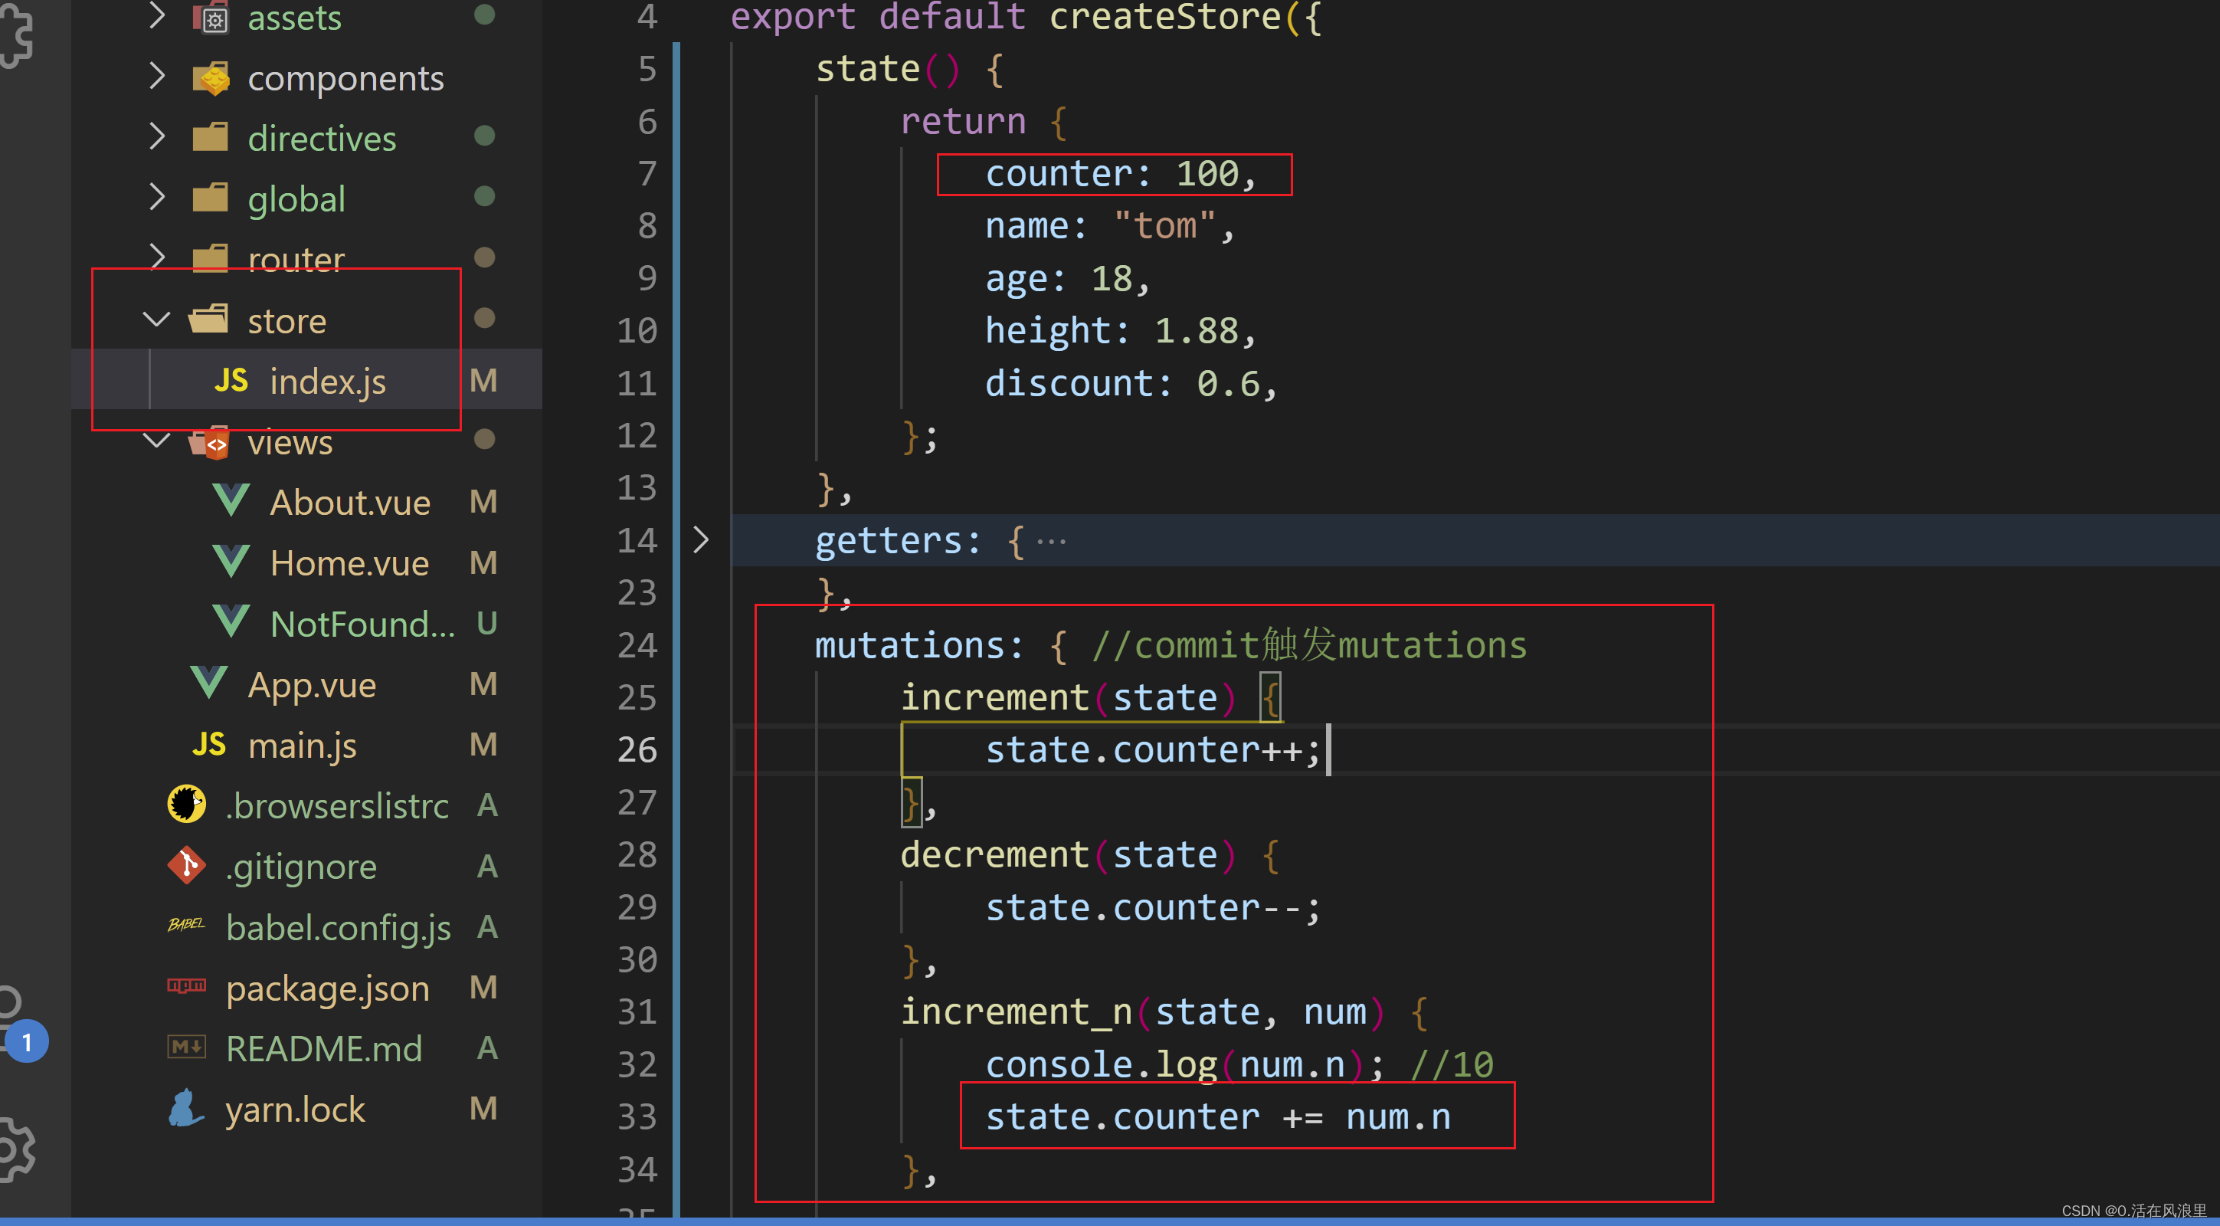The width and height of the screenshot is (2220, 1226).
Task: Click the 'increment_n(state, num)' declaration
Action: pyautogui.click(x=1143, y=1012)
